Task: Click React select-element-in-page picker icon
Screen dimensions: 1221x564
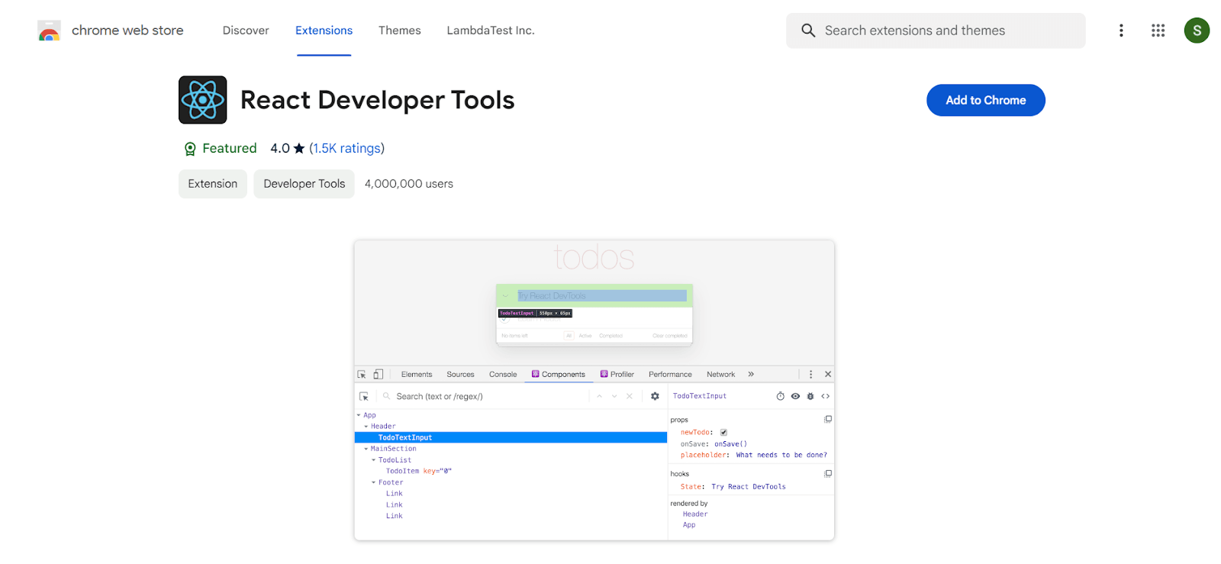Action: [364, 397]
